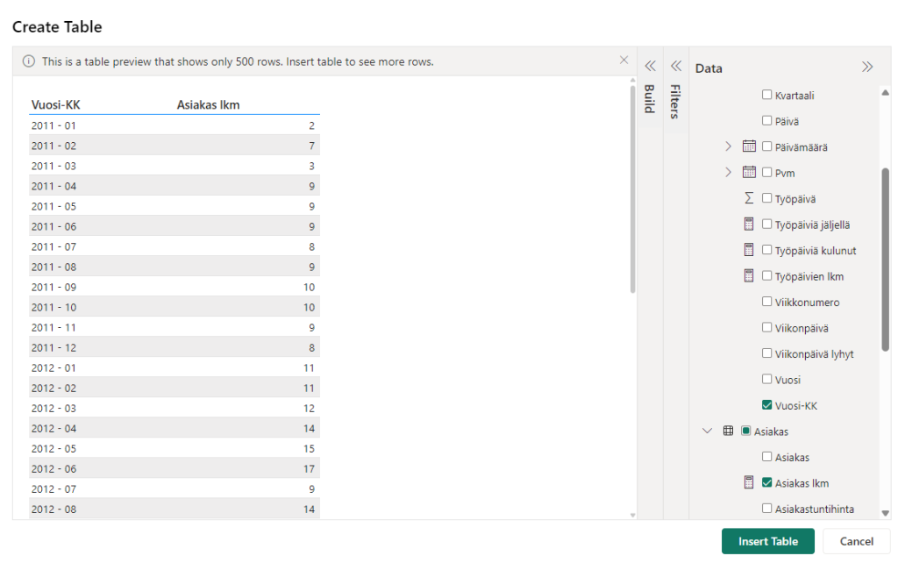Screen dimensions: 898x563
Task: Click the Data pane vertical scrollbar thumb
Action: (x=886, y=260)
